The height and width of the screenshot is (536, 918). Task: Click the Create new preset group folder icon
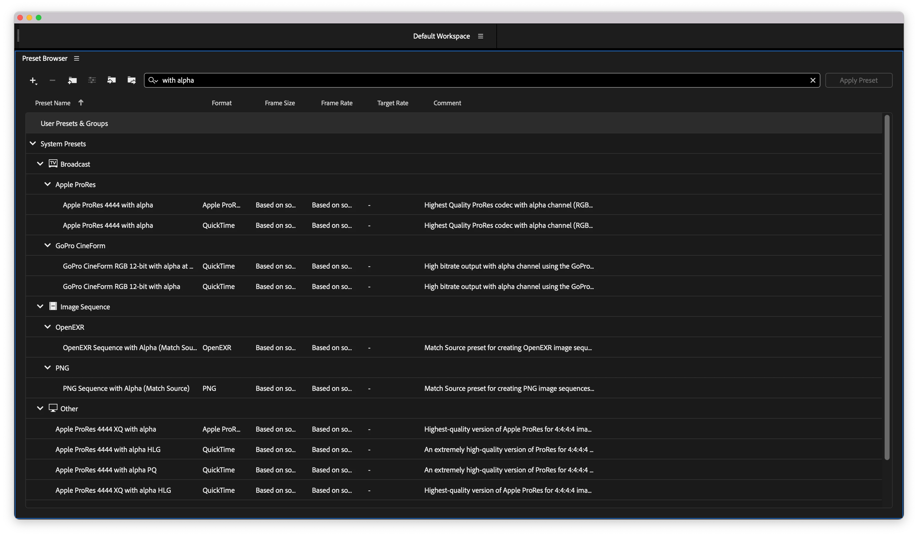[x=72, y=81]
